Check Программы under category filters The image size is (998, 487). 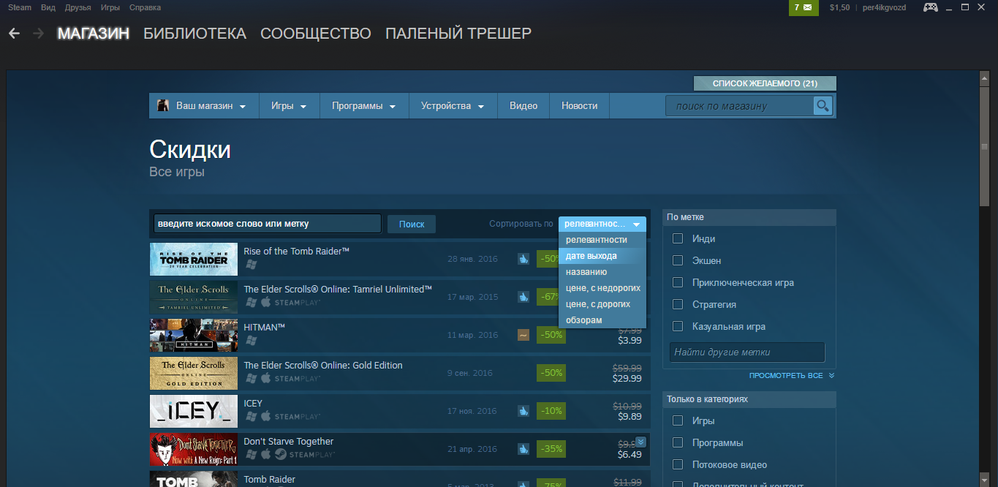(x=678, y=442)
